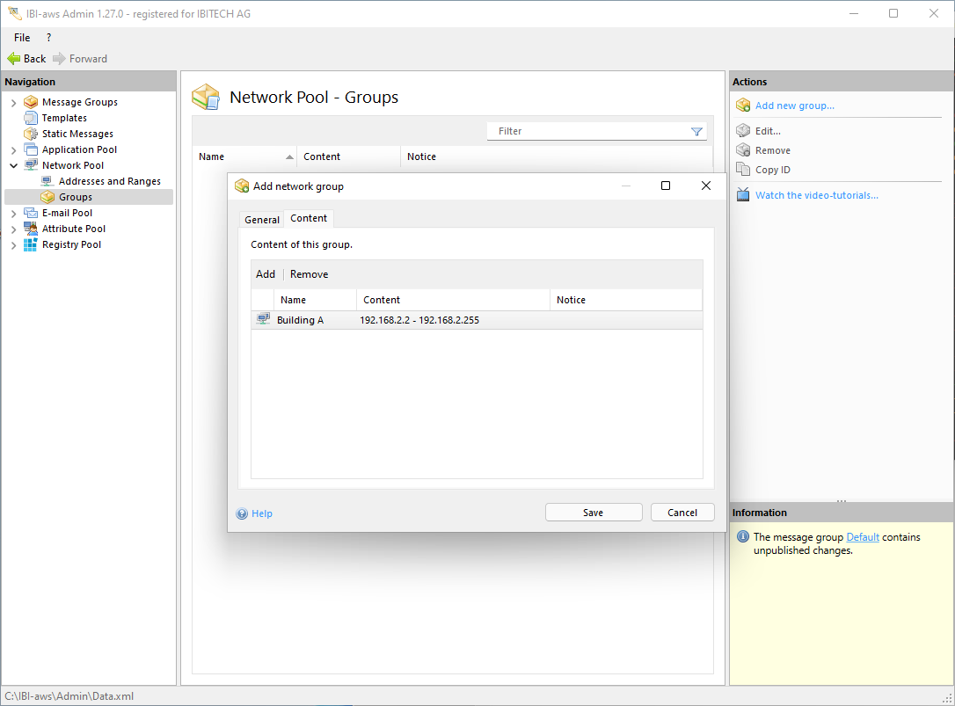Click the Message Groups icon in navigation
Image resolution: width=955 pixels, height=706 pixels.
31,102
